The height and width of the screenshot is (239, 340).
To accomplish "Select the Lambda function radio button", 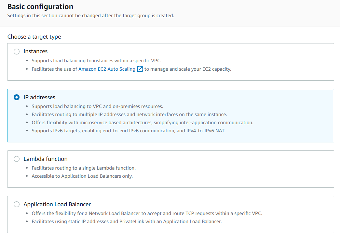I will (x=16, y=159).
